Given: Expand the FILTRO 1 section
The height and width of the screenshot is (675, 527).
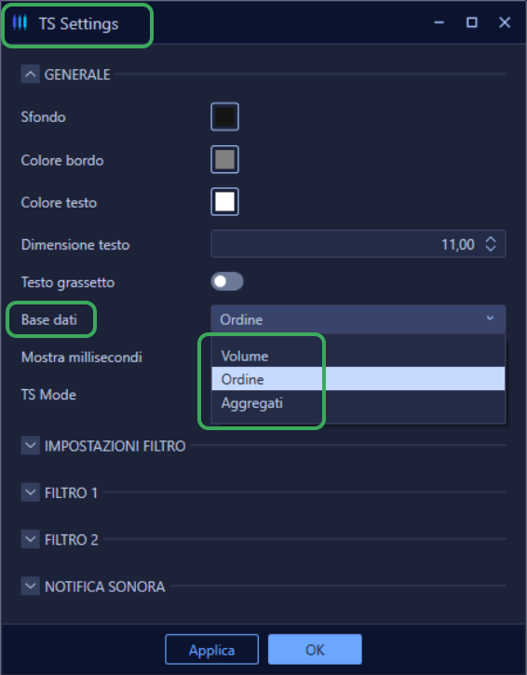Looking at the screenshot, I should [30, 492].
